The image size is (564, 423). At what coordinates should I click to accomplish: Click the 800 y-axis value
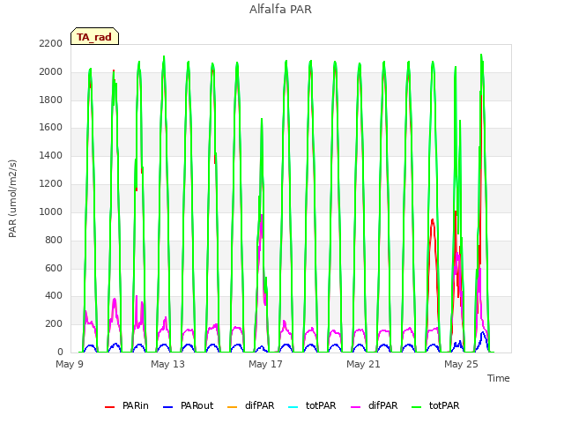54,240
